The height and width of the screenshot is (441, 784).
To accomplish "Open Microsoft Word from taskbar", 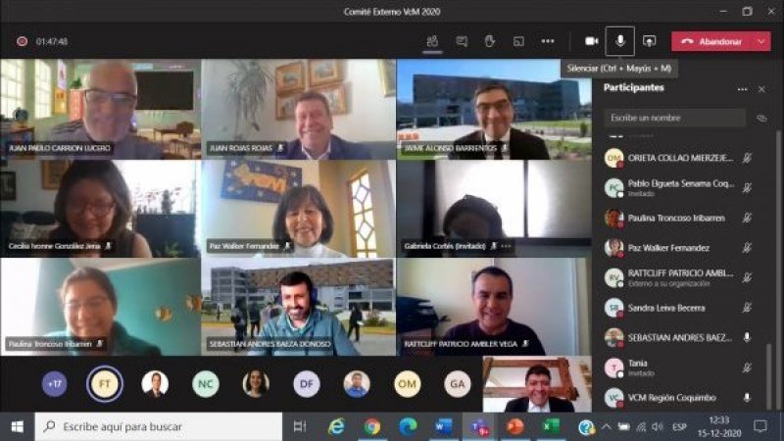I will pos(444,426).
